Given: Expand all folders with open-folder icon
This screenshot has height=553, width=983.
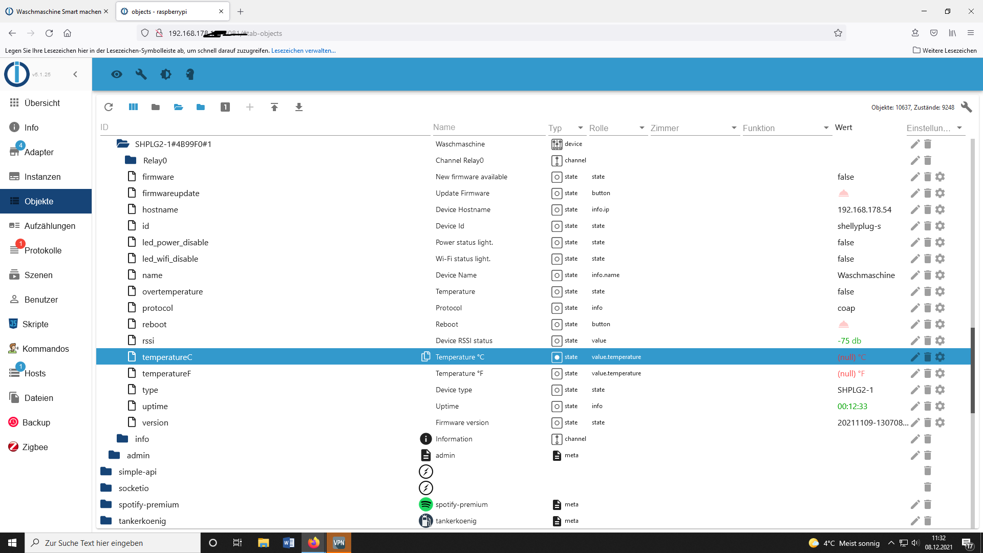Looking at the screenshot, I should point(178,107).
